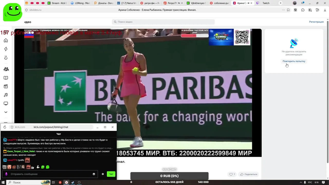
Task: Open a new browser tab with plus
Action: tap(280, 3)
